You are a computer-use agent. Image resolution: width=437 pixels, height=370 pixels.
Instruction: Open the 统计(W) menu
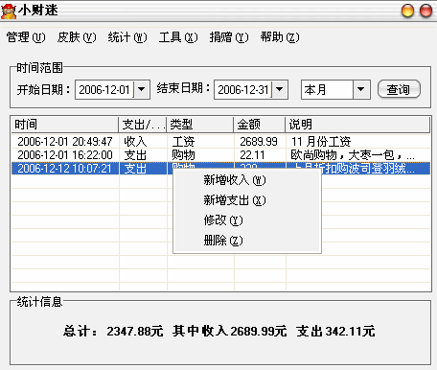127,37
